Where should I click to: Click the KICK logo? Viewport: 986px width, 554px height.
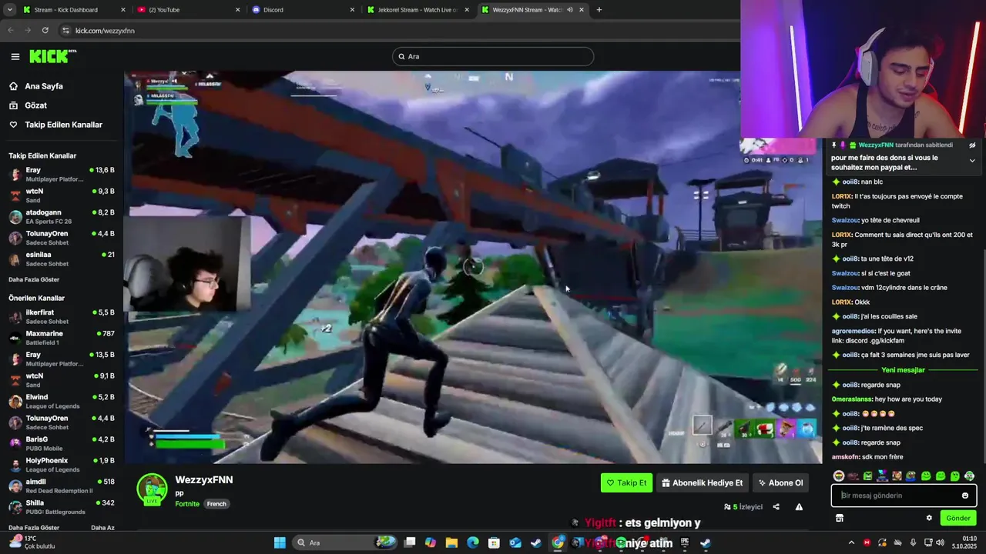tap(52, 56)
